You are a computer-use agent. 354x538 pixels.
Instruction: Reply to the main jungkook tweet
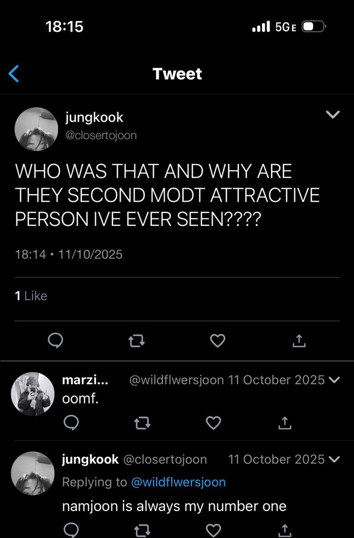[56, 341]
